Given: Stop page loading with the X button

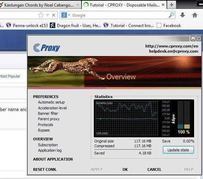Looking at the screenshot, I should point(54,15).
